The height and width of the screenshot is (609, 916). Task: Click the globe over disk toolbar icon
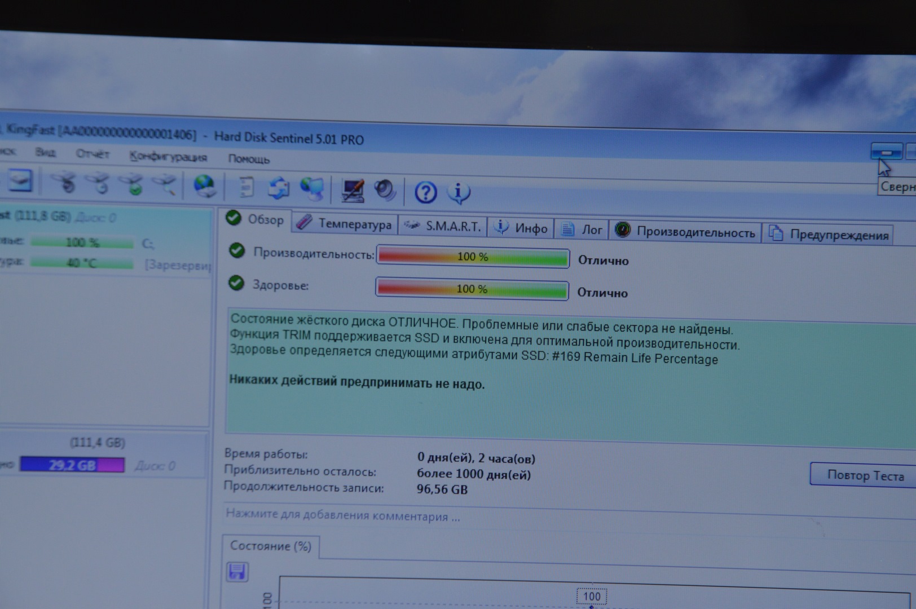pyautogui.click(x=204, y=186)
